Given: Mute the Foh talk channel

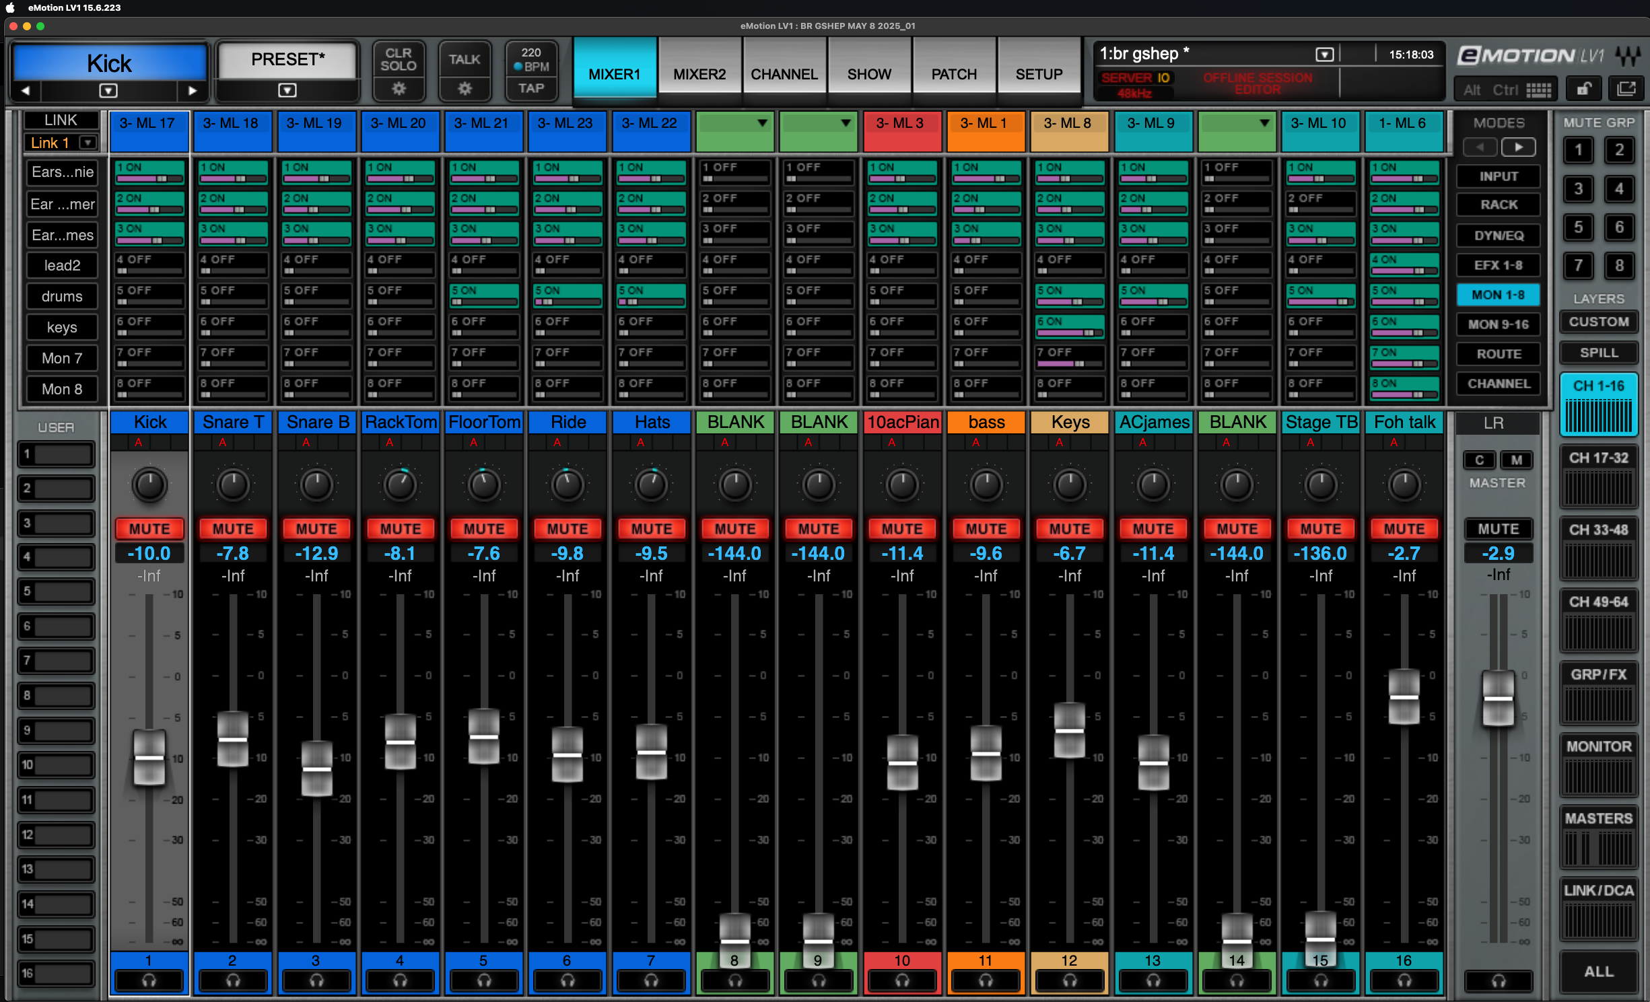Looking at the screenshot, I should click(x=1404, y=529).
